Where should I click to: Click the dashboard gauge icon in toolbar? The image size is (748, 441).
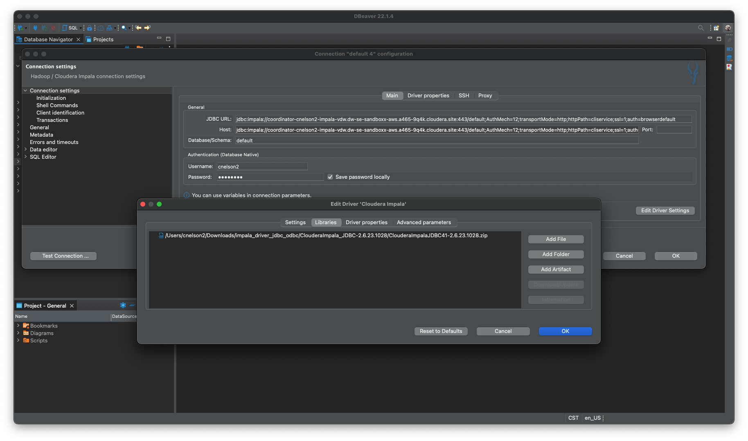click(100, 28)
